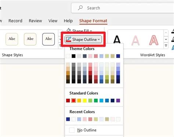This screenshot has height=137, width=174.
Task: Apply the first Abc shape style
Action: coord(12,39)
